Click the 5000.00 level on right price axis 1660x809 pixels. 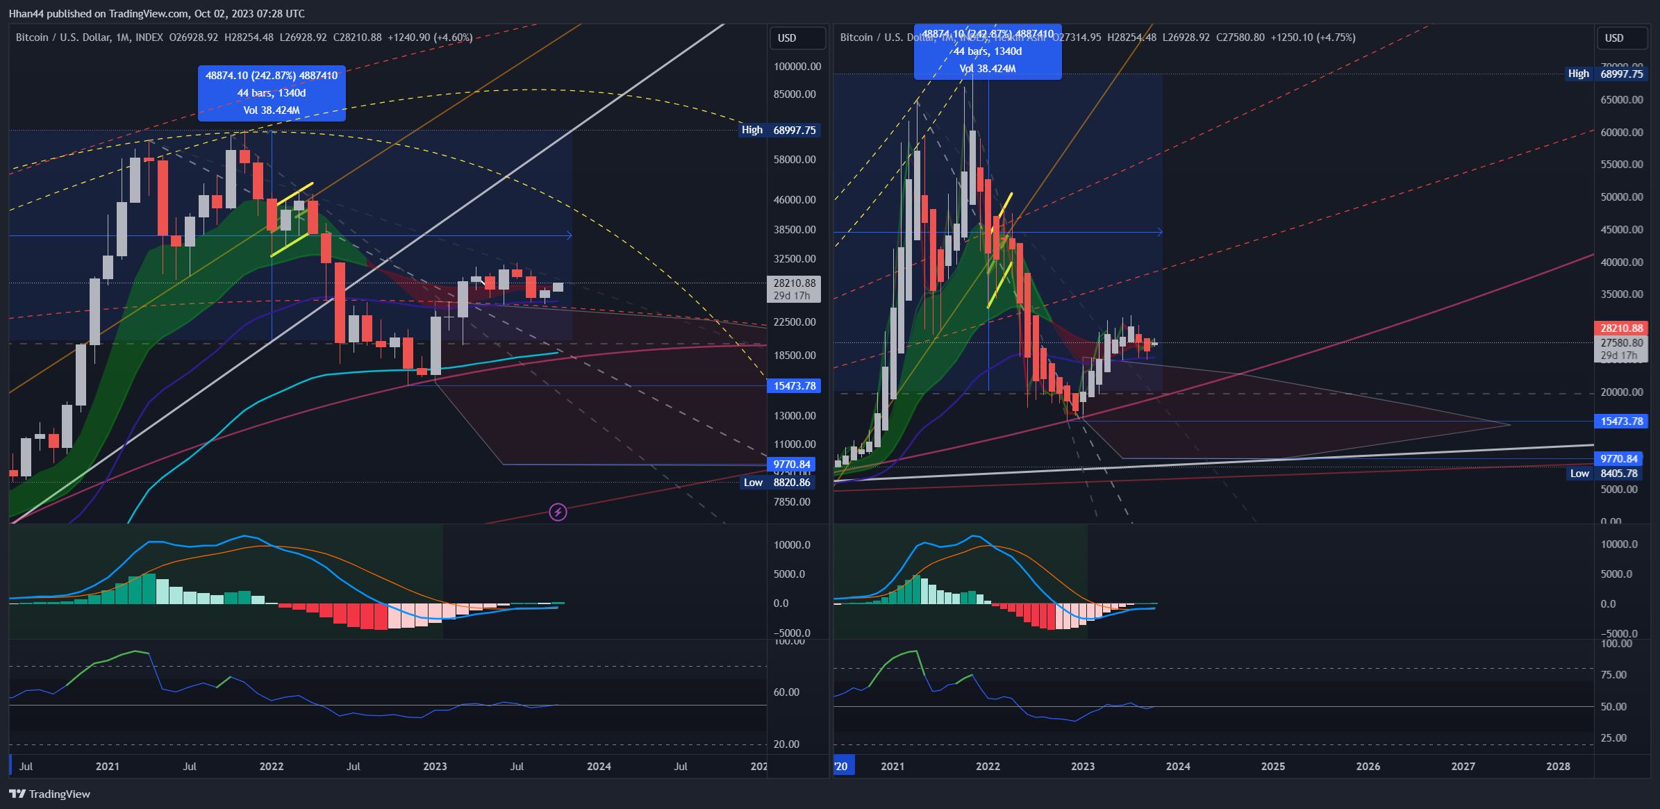click(x=1619, y=490)
